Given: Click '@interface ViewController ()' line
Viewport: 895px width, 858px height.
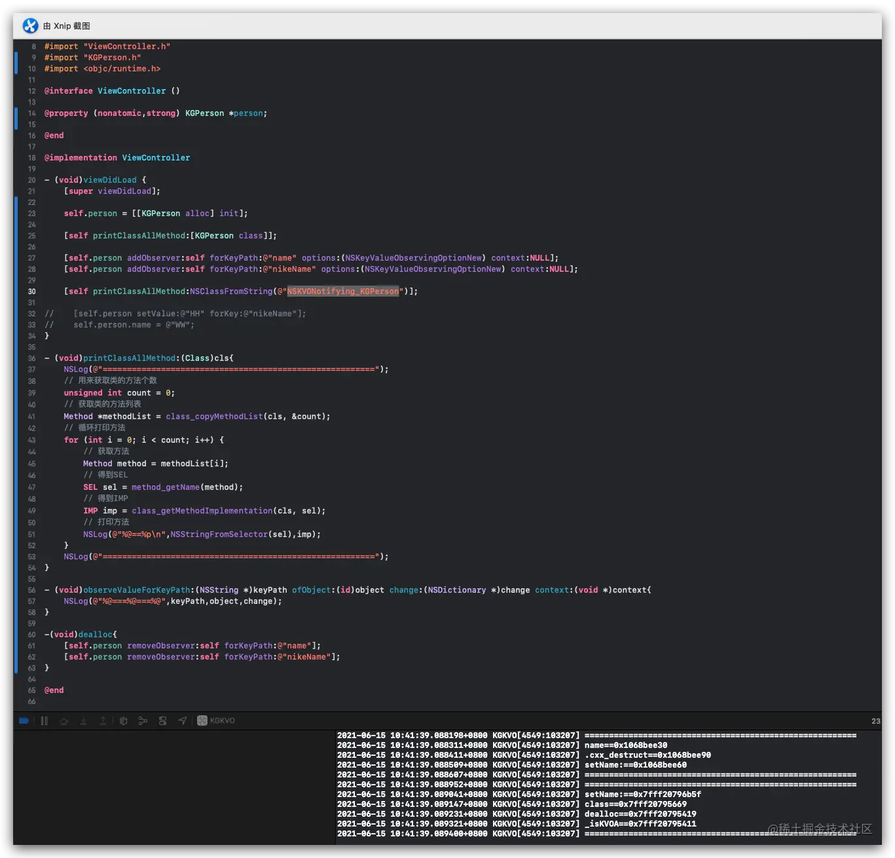Looking at the screenshot, I should [x=112, y=91].
